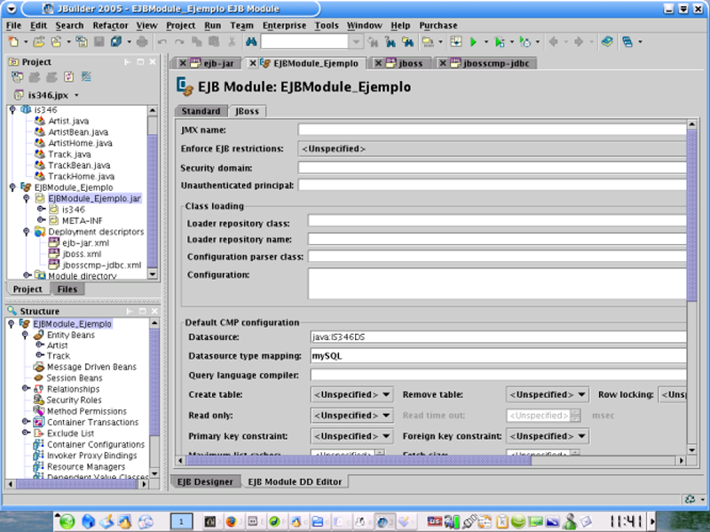This screenshot has height=532, width=710.
Task: Click the Firefox icon in the taskbar
Action: click(231, 521)
